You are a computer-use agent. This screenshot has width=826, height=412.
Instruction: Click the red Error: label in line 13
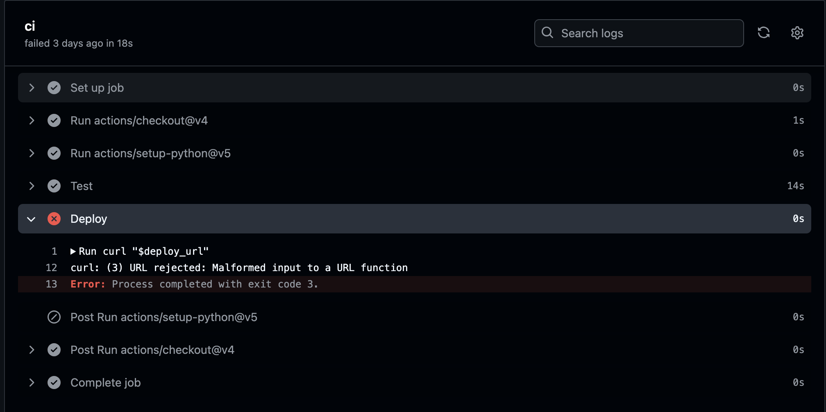click(x=88, y=284)
